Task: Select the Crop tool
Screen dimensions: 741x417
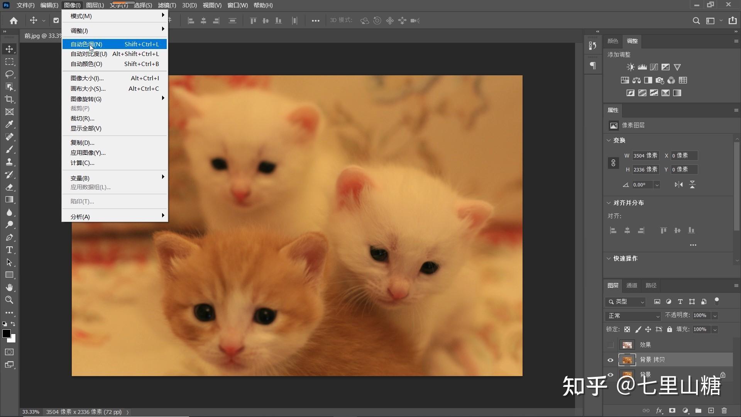Action: coord(9,99)
